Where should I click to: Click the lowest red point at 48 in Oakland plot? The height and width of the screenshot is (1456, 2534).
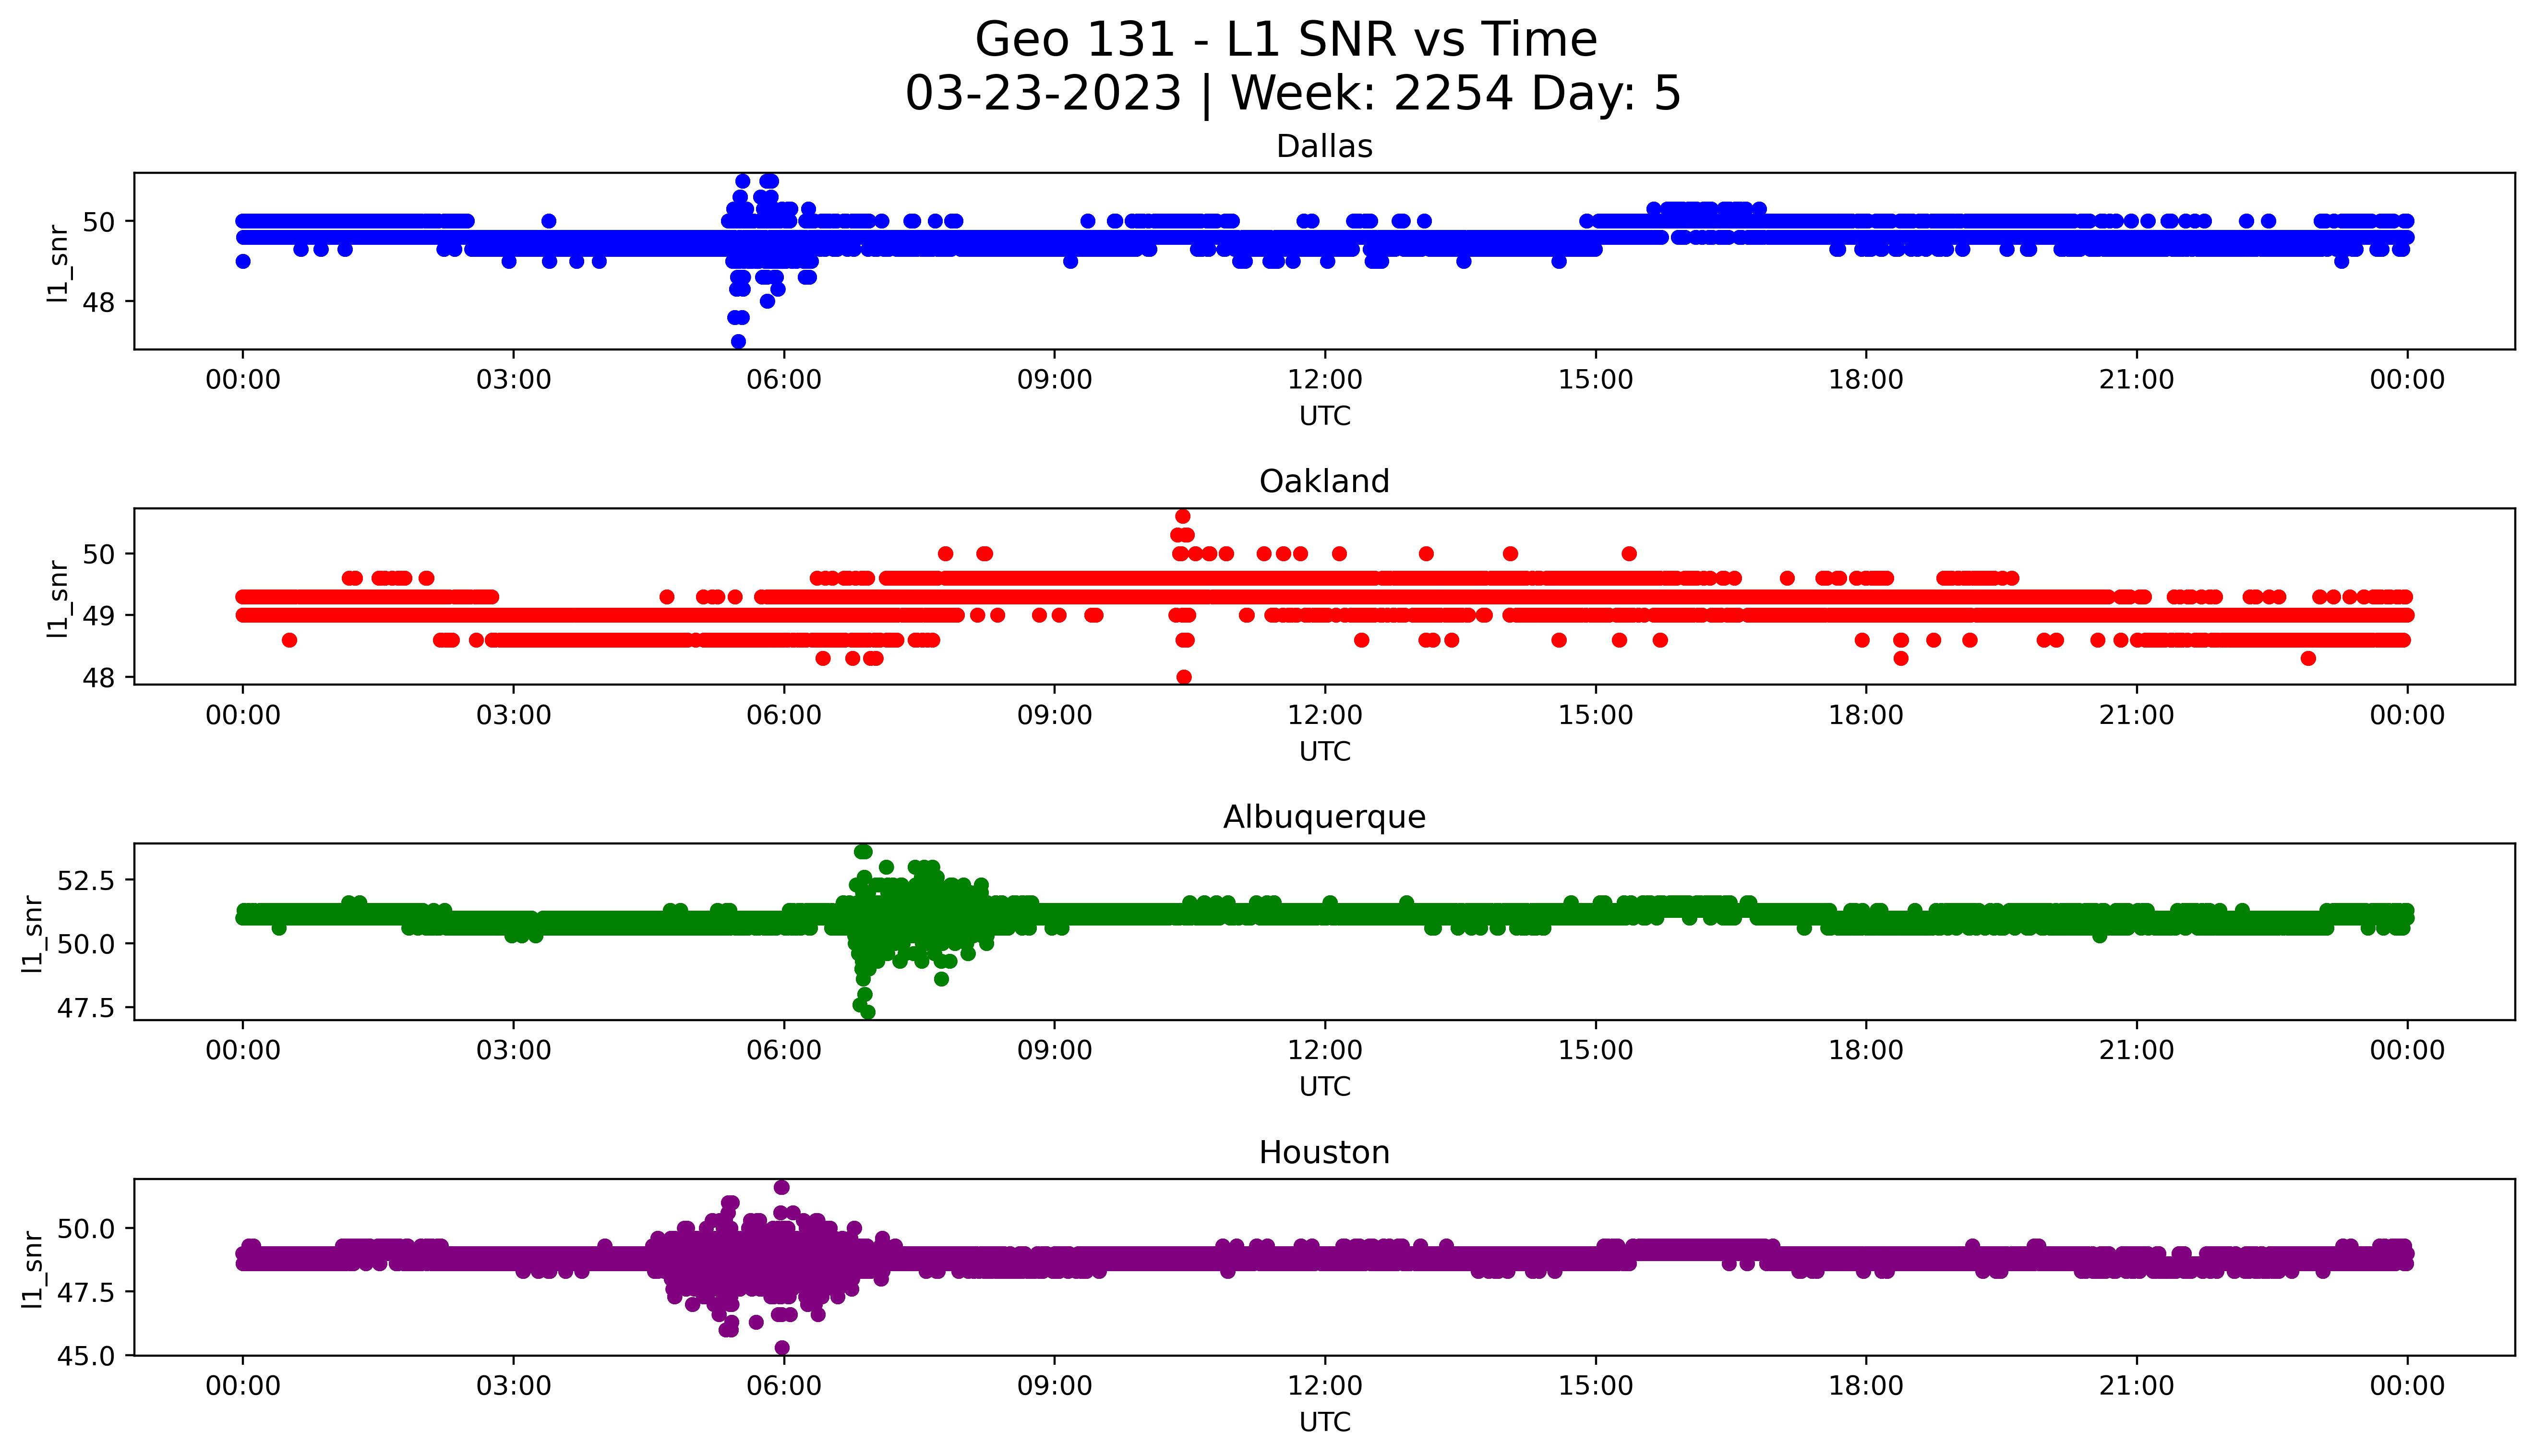pyautogui.click(x=1185, y=678)
